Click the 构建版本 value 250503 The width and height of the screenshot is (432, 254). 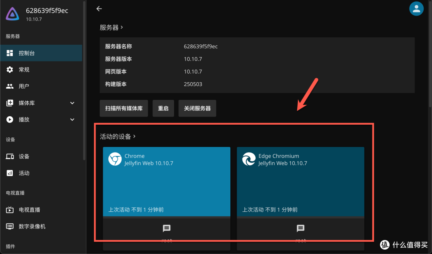(x=193, y=84)
